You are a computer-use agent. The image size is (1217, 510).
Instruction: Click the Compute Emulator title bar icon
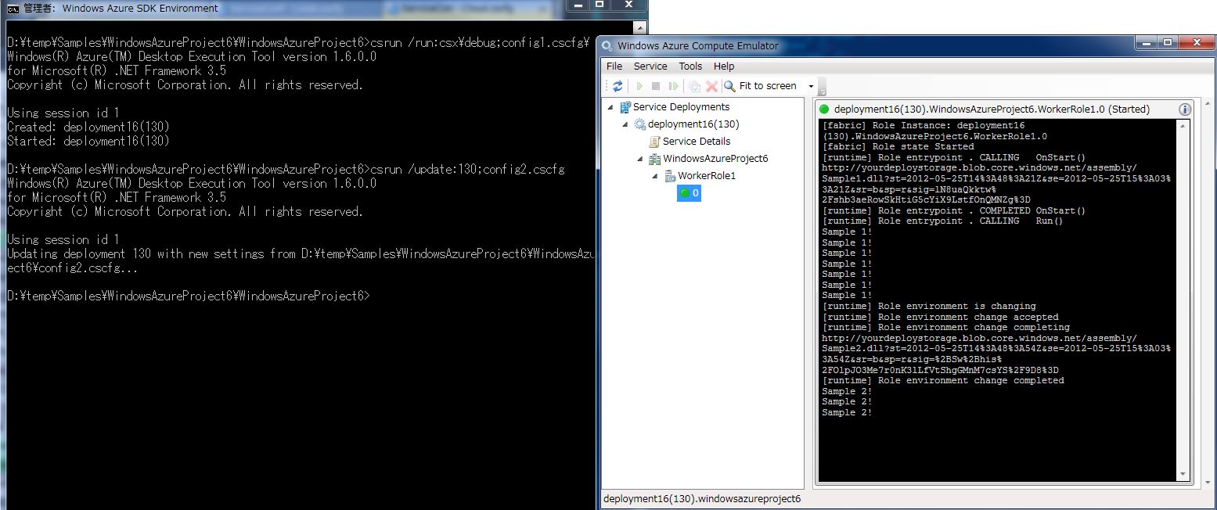coord(607,46)
